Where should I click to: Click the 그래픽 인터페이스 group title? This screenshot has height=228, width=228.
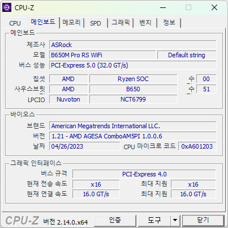click(x=36, y=163)
